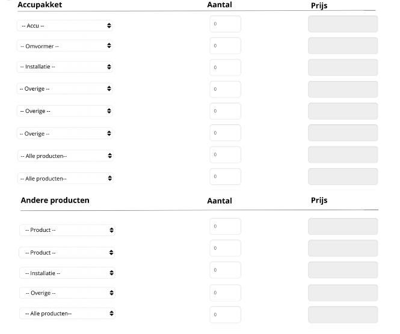Open the Overige dropdown under Andere producten
The image size is (400, 334).
67,293
